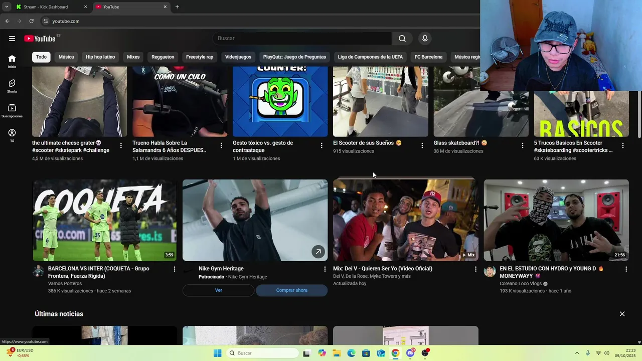642x361 pixels.
Task: Select the Freestyle rap chip
Action: pos(200,57)
